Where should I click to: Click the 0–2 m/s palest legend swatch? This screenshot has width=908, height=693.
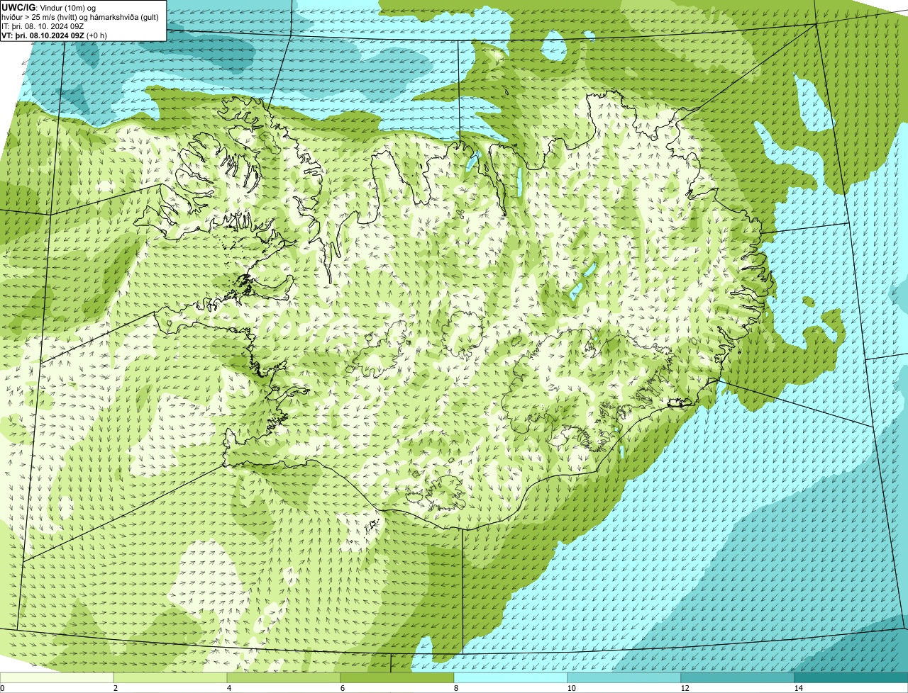point(57,677)
